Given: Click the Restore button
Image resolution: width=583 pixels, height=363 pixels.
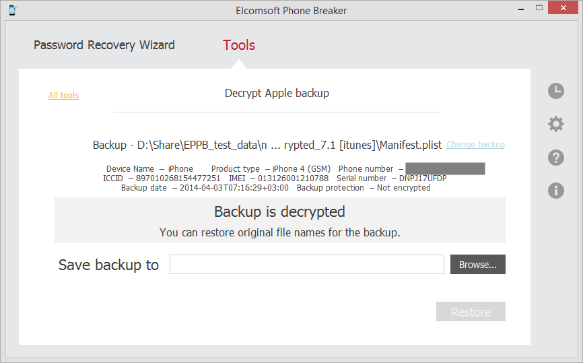Looking at the screenshot, I should pyautogui.click(x=471, y=312).
